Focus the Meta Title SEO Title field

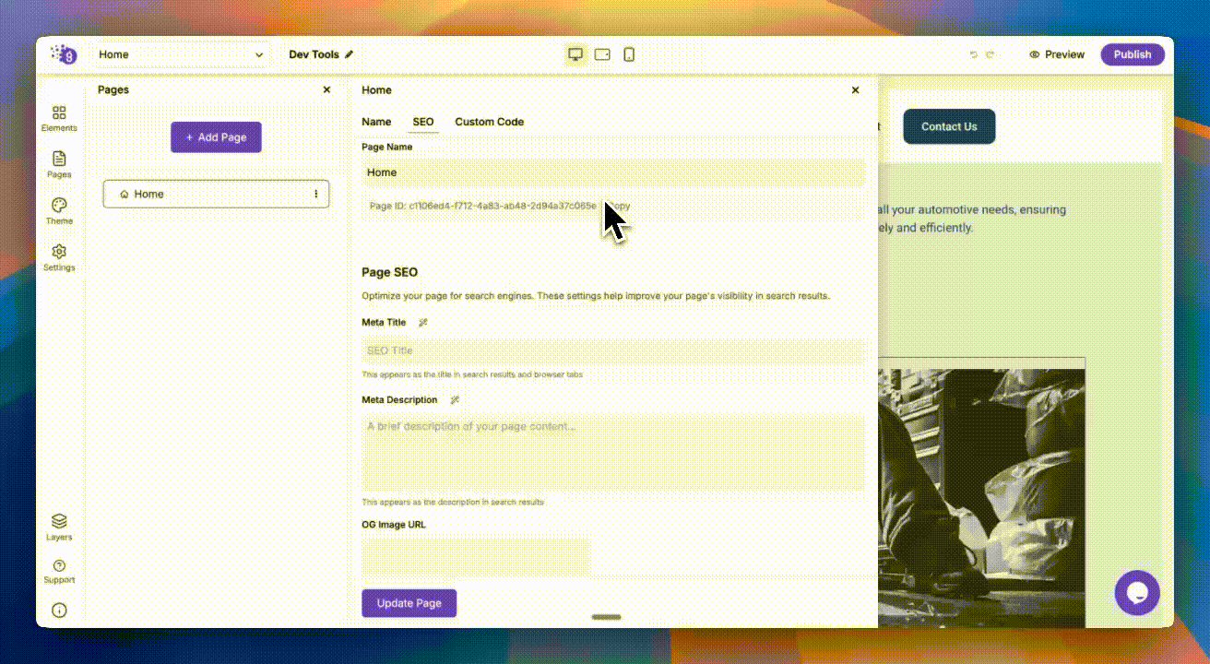pyautogui.click(x=613, y=350)
